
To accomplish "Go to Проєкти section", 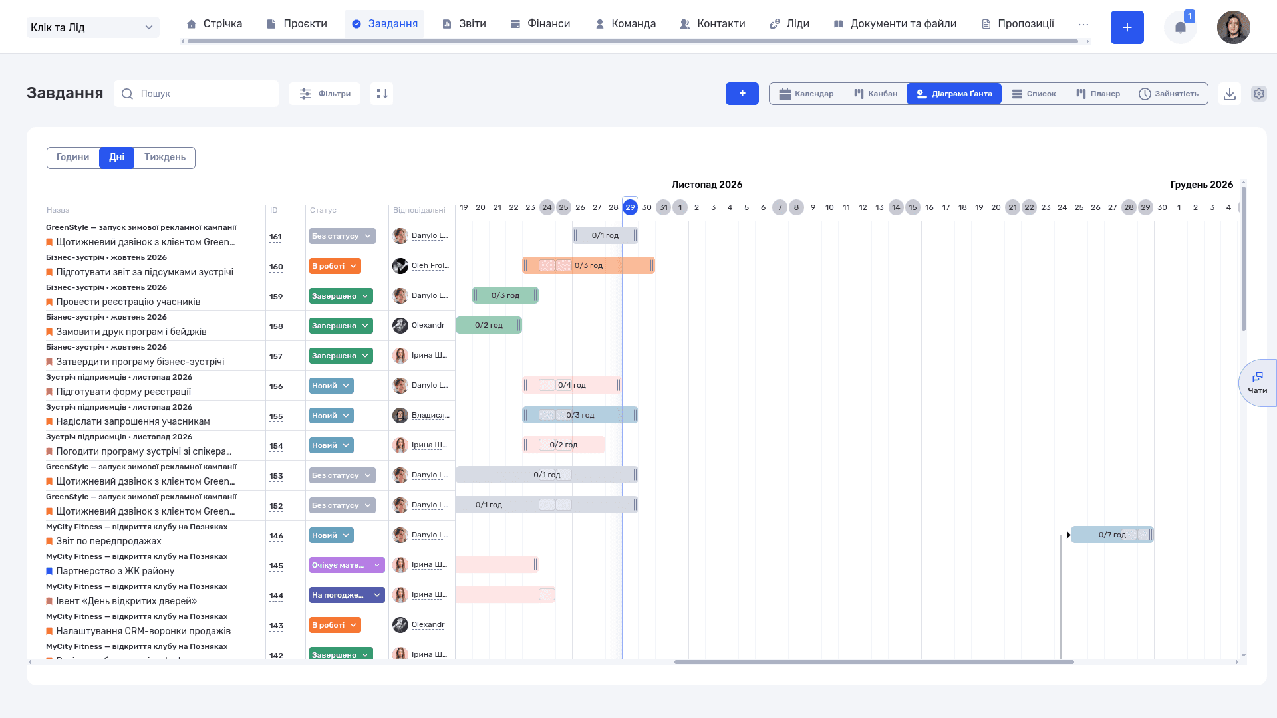I will [x=297, y=24].
